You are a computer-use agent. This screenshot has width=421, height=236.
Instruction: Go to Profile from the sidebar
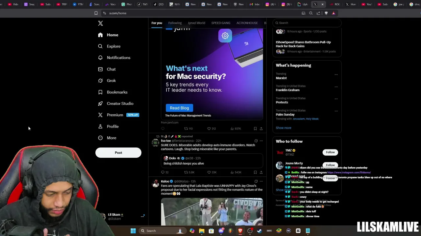pyautogui.click(x=108, y=127)
